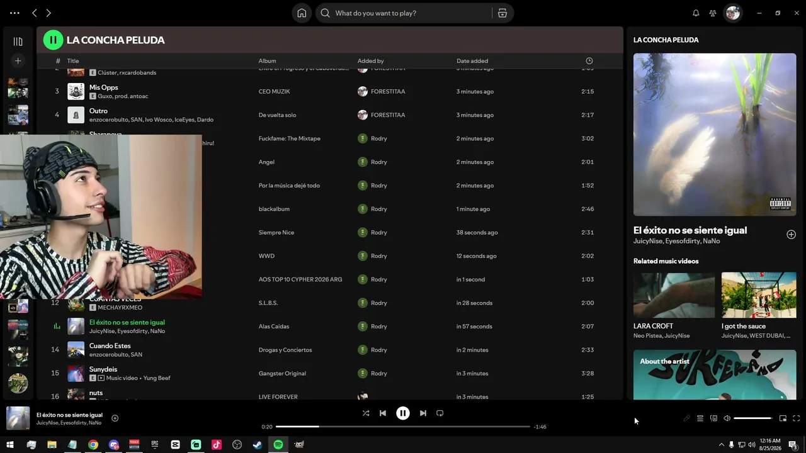Image resolution: width=806 pixels, height=453 pixels.
Task: Click playing track El éxito no se siente igual
Action: click(127, 322)
